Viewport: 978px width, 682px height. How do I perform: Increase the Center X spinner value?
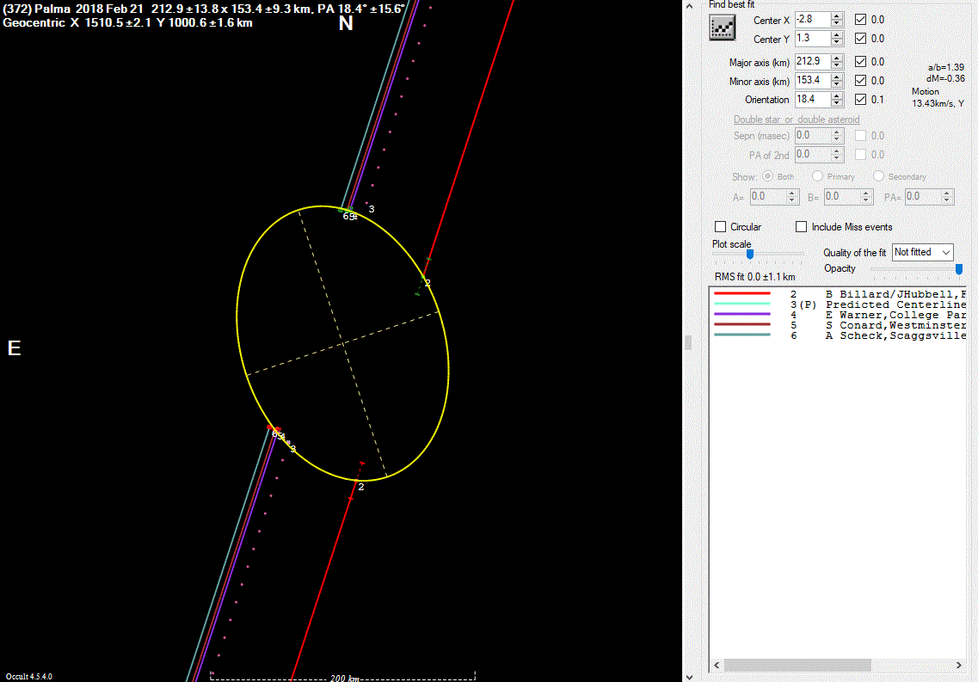point(837,15)
